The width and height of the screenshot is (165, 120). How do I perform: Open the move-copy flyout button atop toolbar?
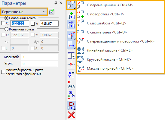(x=71, y=5)
